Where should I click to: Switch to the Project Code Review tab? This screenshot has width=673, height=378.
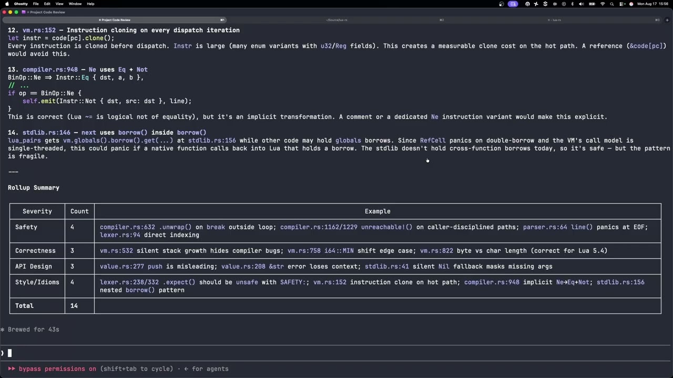pos(115,20)
